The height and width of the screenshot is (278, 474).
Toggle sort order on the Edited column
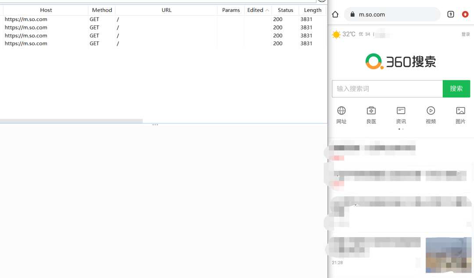coord(258,10)
